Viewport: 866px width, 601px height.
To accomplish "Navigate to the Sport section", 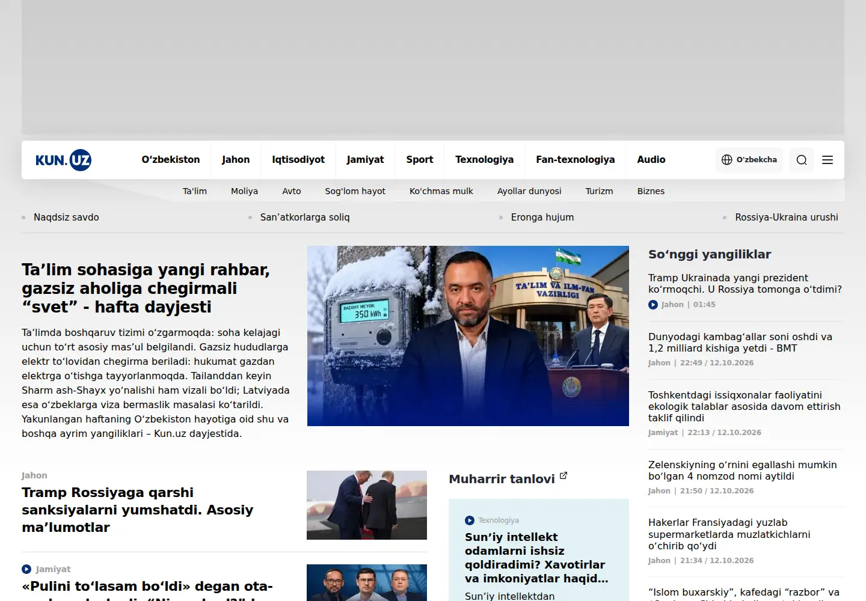I will pos(420,160).
